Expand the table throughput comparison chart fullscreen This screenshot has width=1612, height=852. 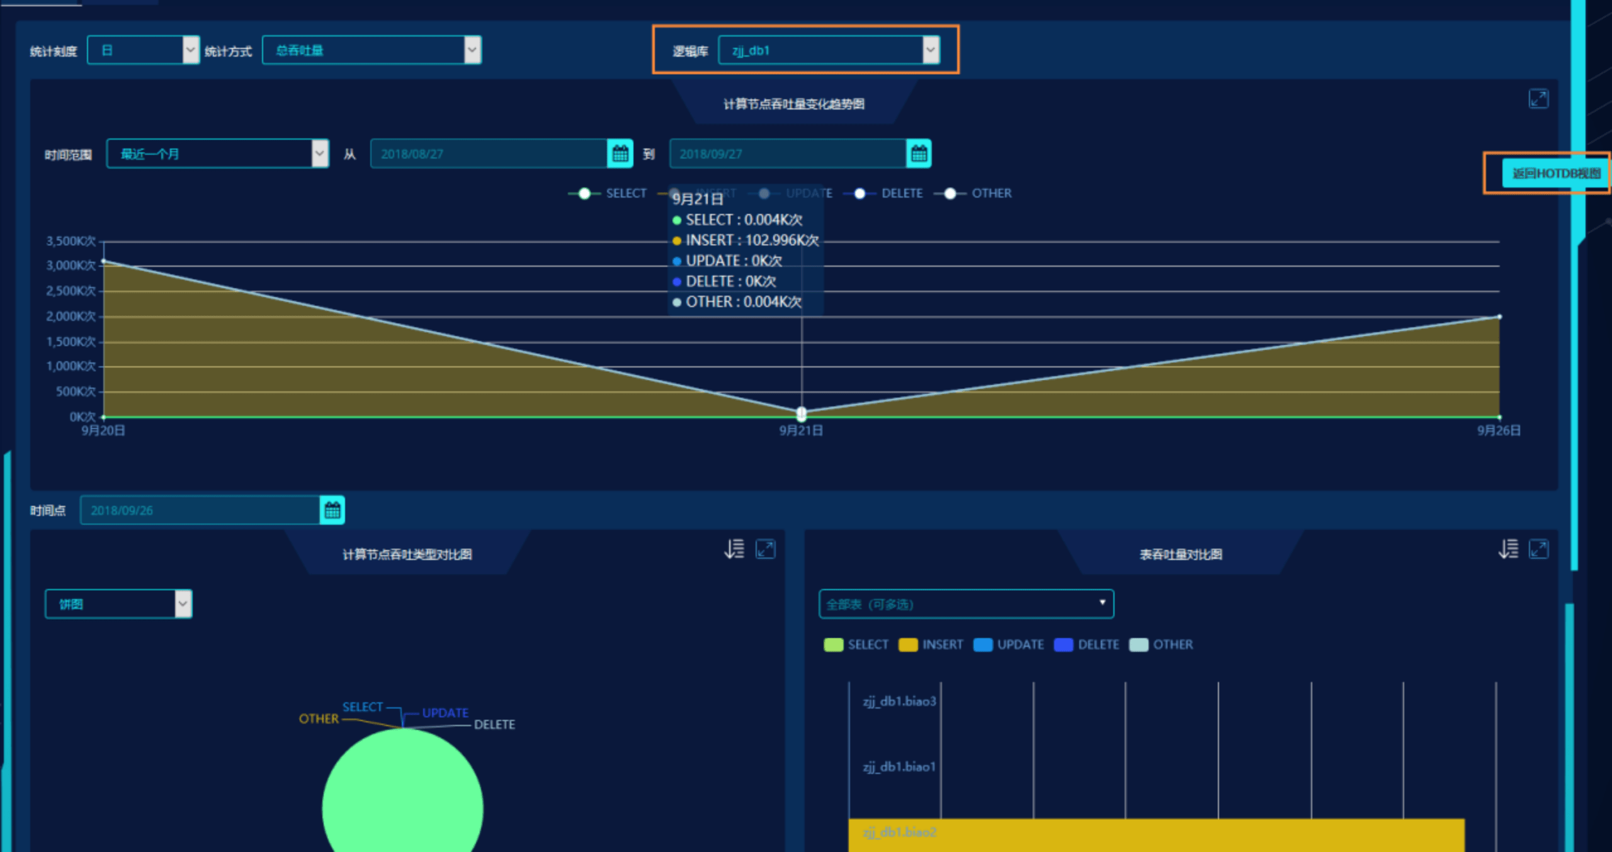pos(1538,549)
